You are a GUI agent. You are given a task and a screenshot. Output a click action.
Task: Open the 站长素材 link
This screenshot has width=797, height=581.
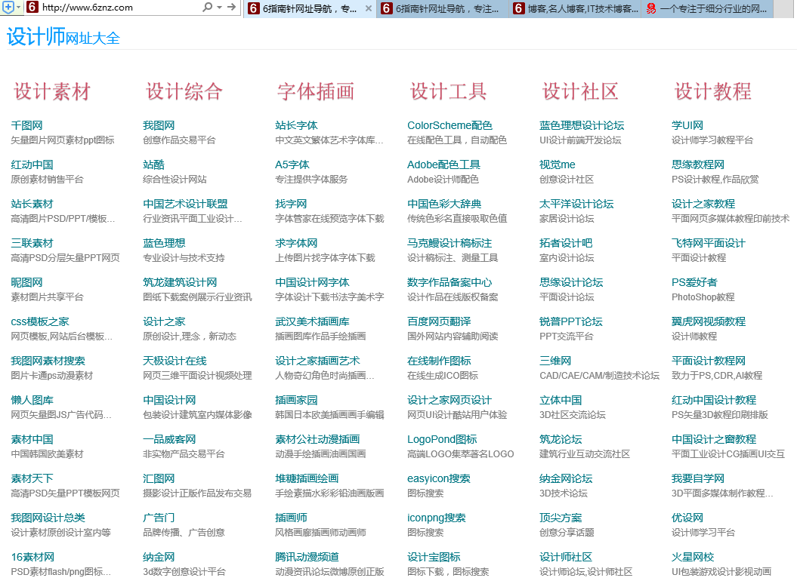point(32,204)
